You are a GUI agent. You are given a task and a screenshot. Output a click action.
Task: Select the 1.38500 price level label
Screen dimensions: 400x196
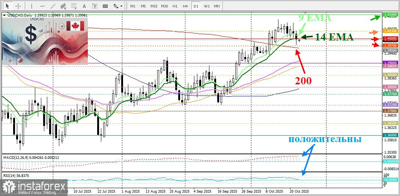[x=390, y=75]
